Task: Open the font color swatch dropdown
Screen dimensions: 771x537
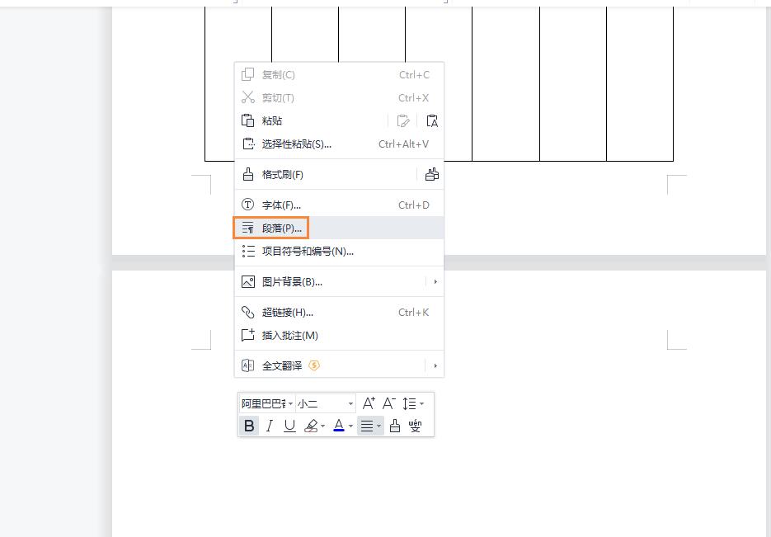Action: [x=352, y=426]
